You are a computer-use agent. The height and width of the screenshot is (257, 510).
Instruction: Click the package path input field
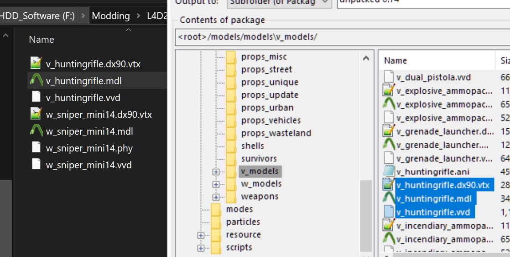(342, 37)
